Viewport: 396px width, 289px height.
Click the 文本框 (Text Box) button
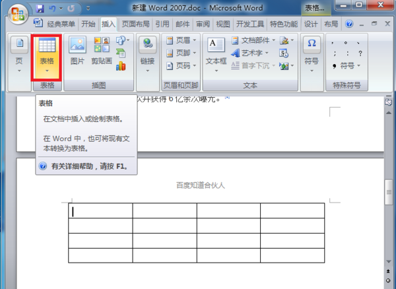[x=216, y=55]
